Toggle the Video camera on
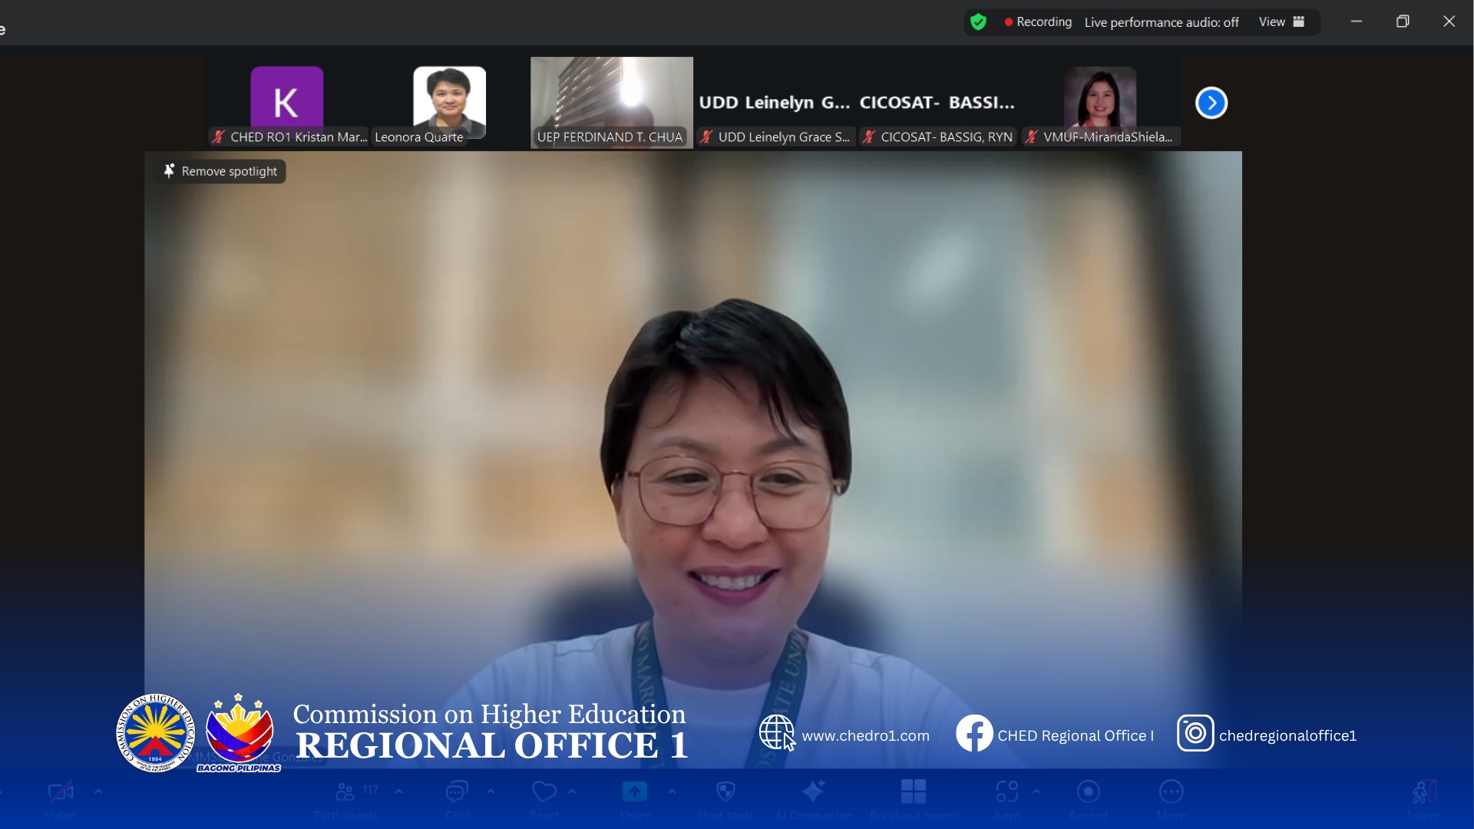1474x829 pixels. (61, 792)
